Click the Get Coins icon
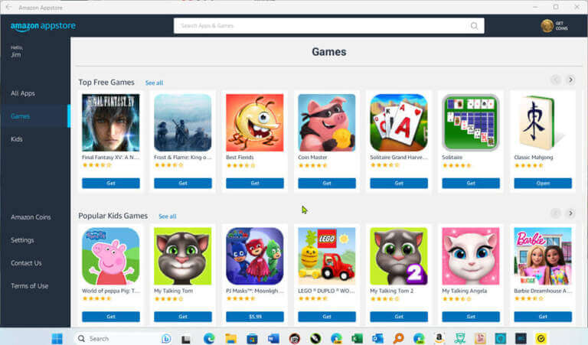Screen dimensions: 588x345 pyautogui.click(x=547, y=26)
